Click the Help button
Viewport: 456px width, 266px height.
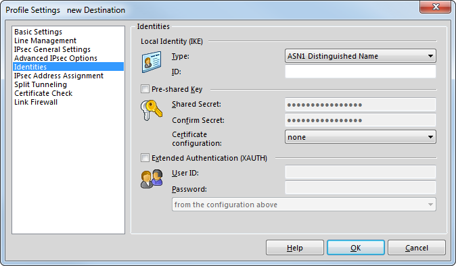(x=294, y=248)
